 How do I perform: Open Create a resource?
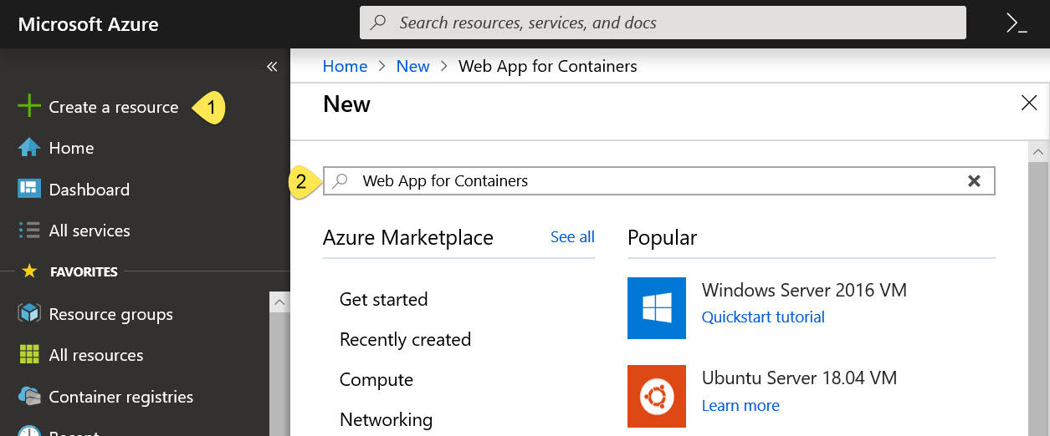[x=114, y=107]
